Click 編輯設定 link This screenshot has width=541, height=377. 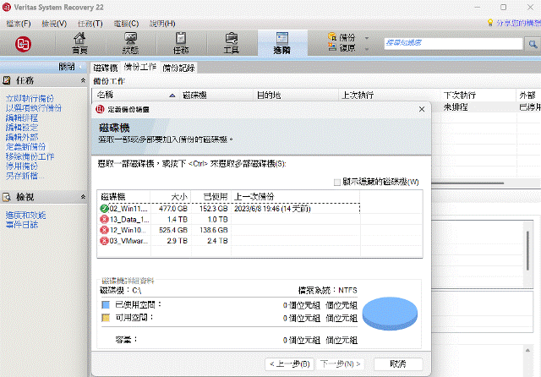[22, 128]
